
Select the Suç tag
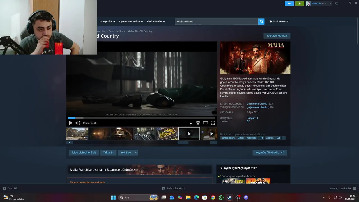click(278, 138)
